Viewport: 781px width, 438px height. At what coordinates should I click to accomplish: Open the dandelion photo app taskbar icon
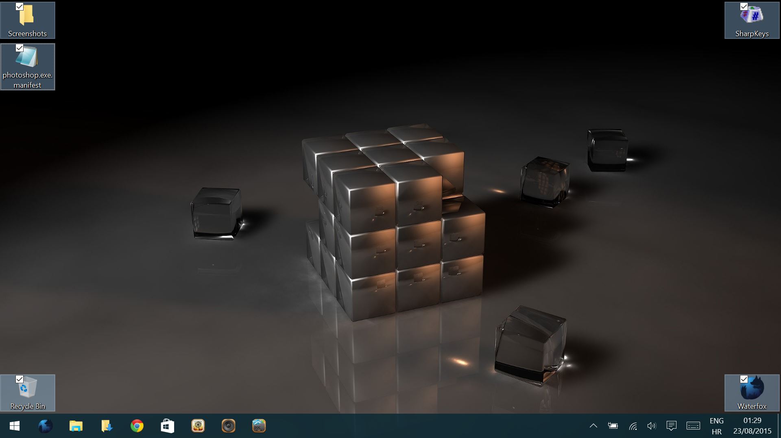[x=198, y=426]
